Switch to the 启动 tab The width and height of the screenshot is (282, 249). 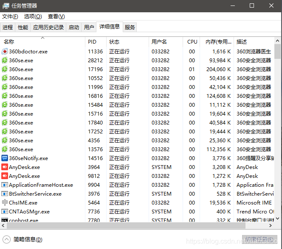tap(74, 27)
